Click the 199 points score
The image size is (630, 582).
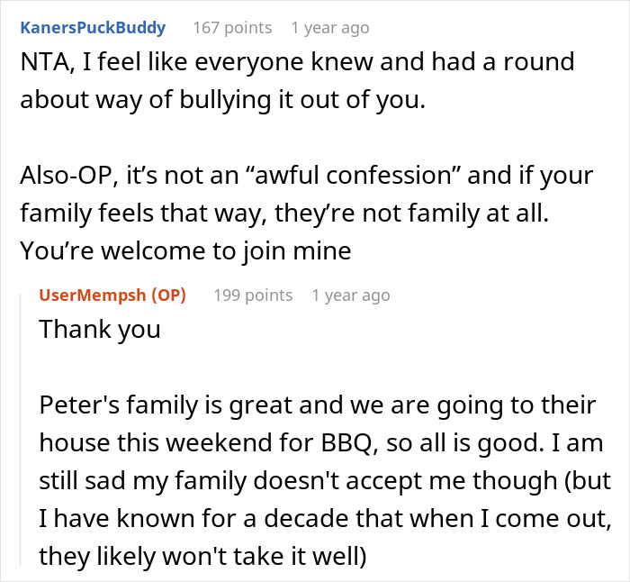pos(253,296)
